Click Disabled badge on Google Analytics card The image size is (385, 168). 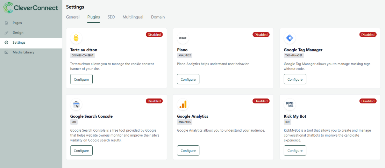[x=261, y=101]
